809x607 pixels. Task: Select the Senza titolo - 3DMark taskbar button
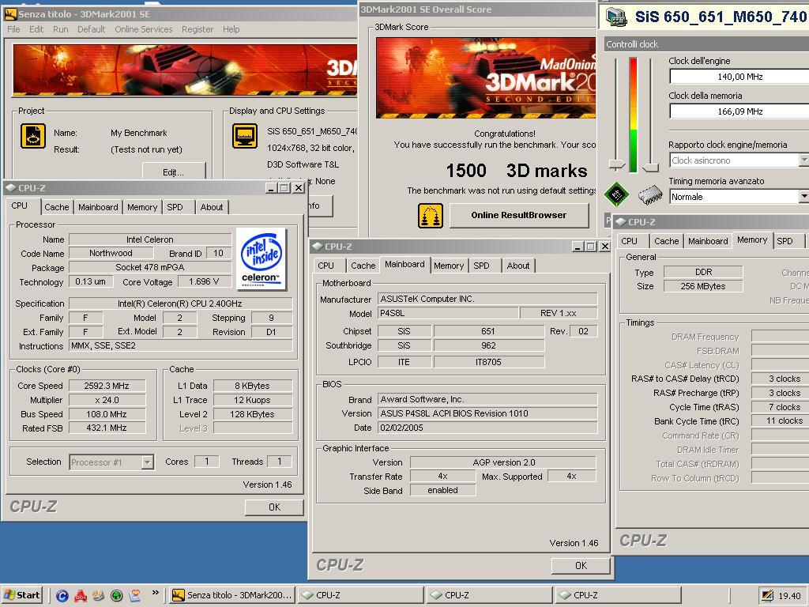point(231,595)
